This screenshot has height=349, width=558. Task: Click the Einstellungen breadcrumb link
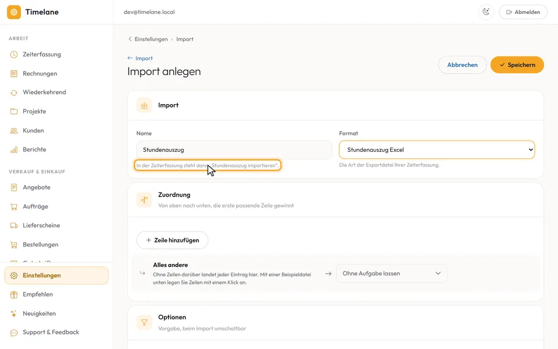pos(151,39)
